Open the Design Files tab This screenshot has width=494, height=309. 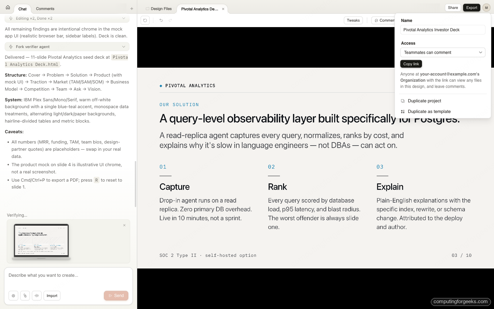point(159,9)
